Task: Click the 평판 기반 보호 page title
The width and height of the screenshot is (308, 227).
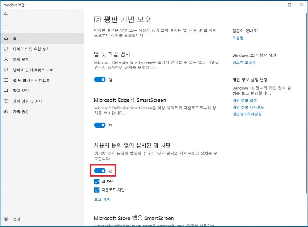Action: (x=128, y=19)
